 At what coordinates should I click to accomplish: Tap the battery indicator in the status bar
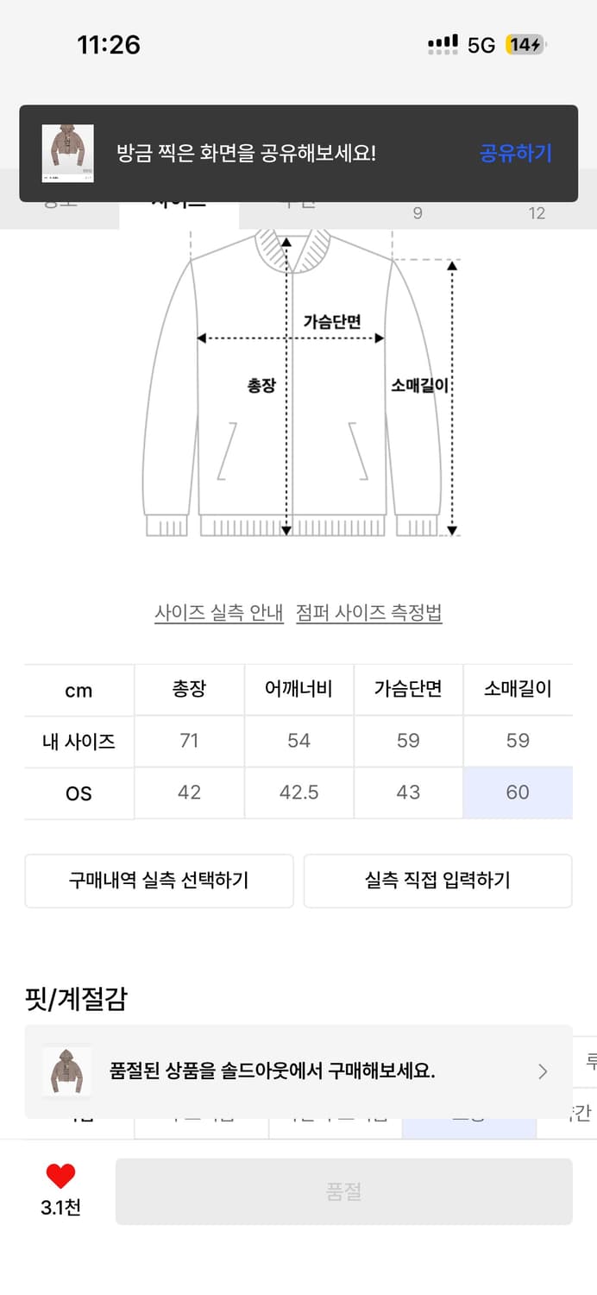click(x=525, y=45)
